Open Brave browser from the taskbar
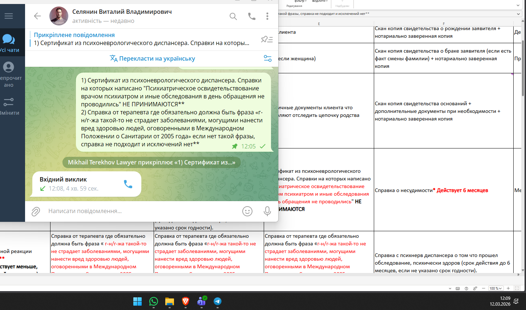The image size is (526, 310). click(186, 301)
